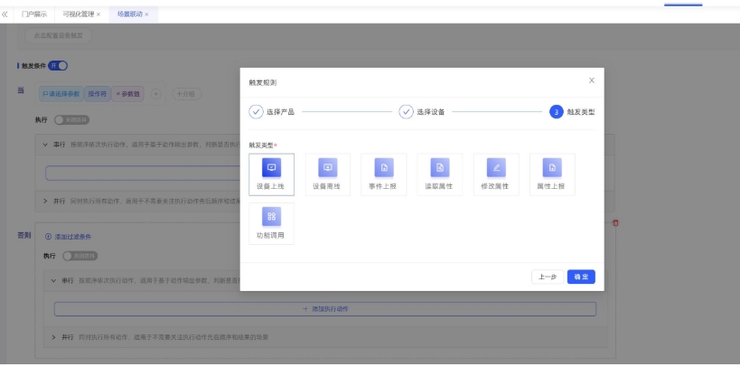This screenshot has width=740, height=367.
Task: Click 点击配置设备触发 button
Action: tap(58, 36)
